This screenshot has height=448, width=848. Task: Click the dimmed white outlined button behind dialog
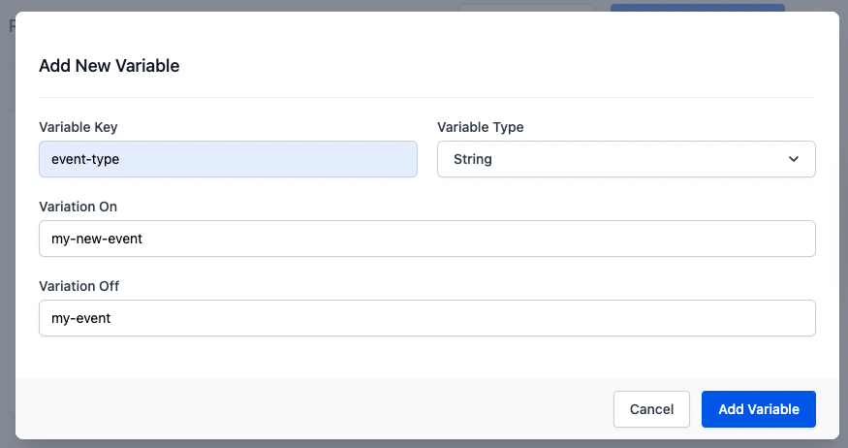point(525,7)
